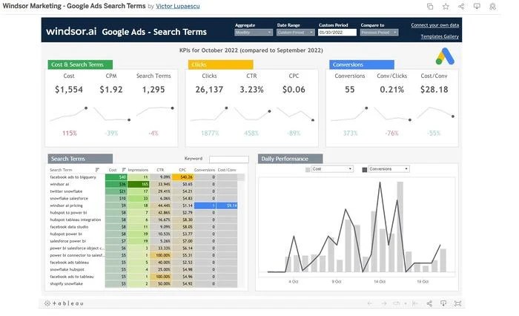Click the Cost KPI value $1,554
Viewport: 519px width, 316px height.
tap(69, 90)
